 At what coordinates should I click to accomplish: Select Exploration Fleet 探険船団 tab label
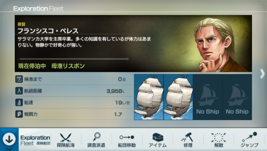[36, 140]
